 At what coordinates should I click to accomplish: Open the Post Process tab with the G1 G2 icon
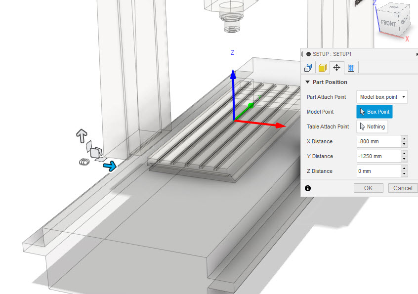click(x=351, y=67)
